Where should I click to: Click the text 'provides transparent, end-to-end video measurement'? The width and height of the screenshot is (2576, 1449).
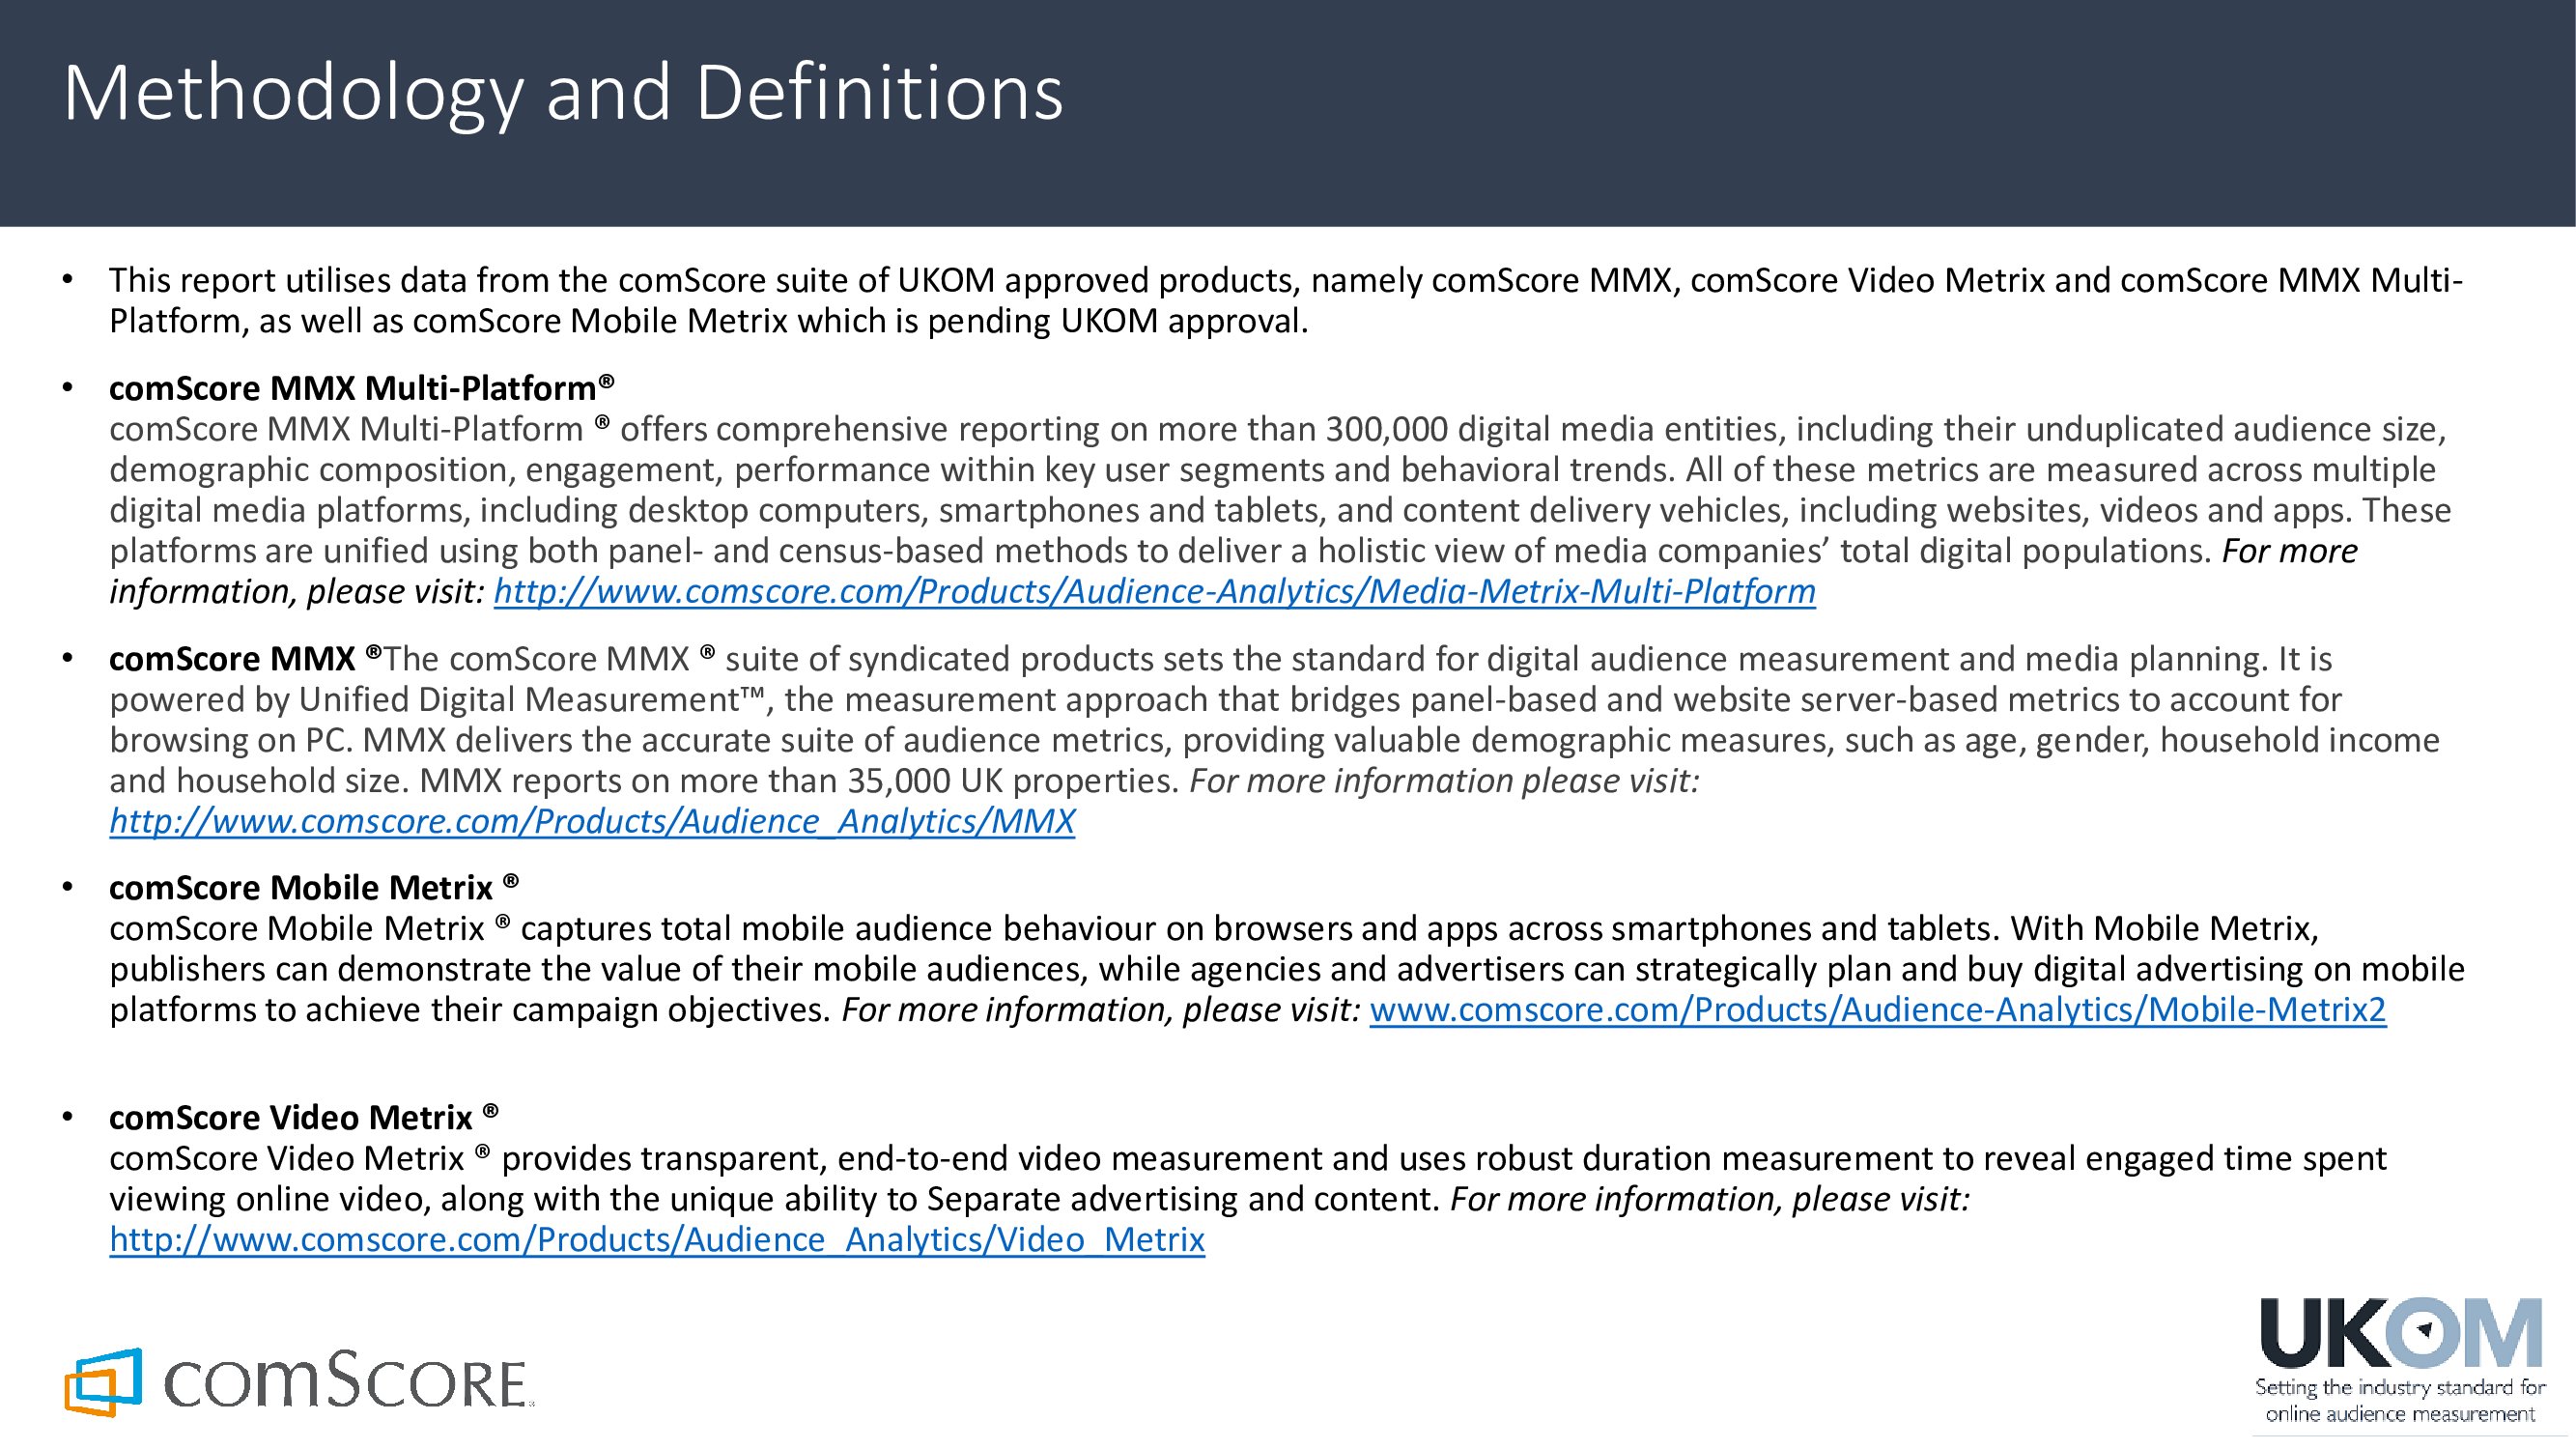[x=911, y=1158]
